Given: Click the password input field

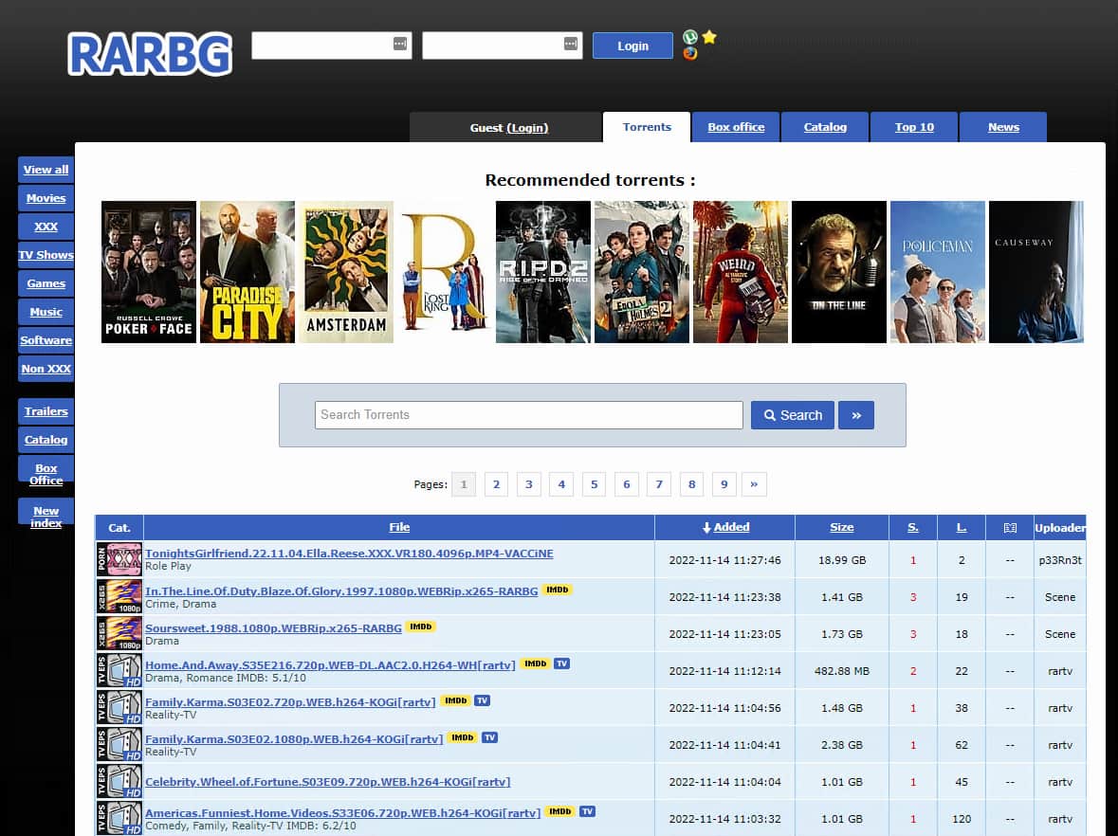Looking at the screenshot, I should tap(502, 45).
